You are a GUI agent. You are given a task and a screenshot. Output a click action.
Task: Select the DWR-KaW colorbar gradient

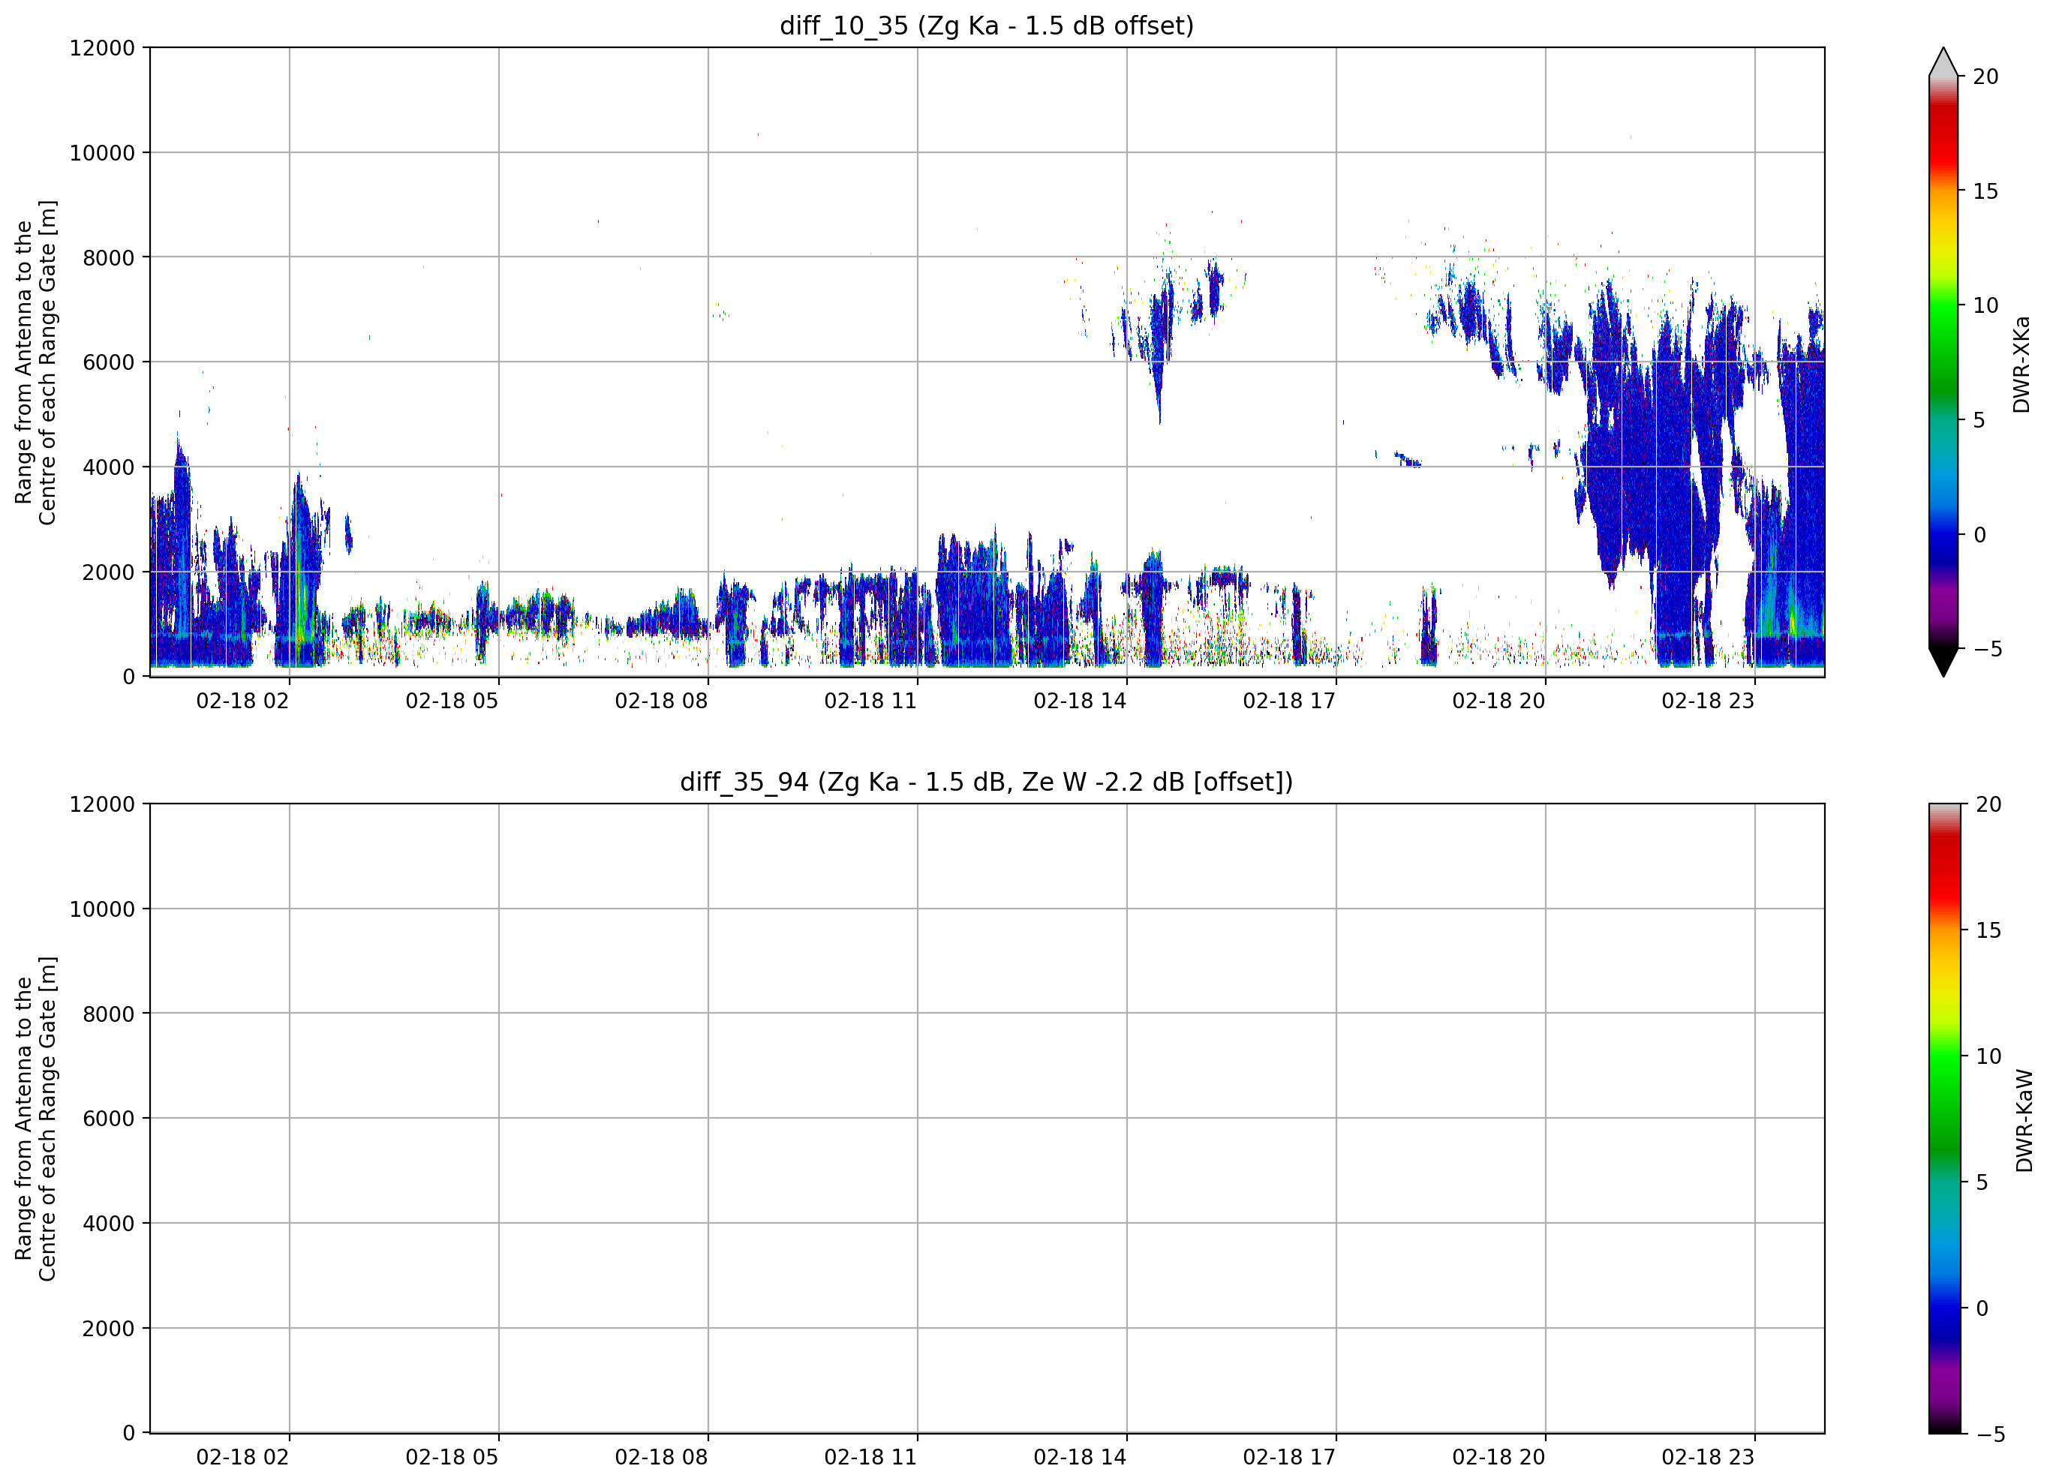[1944, 1119]
